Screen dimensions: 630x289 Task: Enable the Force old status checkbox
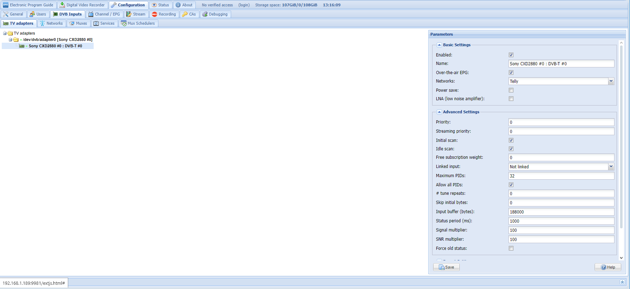(511, 248)
